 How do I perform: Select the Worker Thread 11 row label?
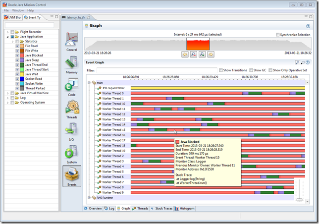[x=114, y=109]
